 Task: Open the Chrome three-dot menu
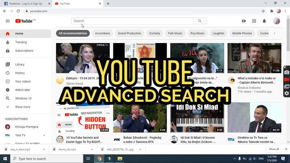coord(285,11)
